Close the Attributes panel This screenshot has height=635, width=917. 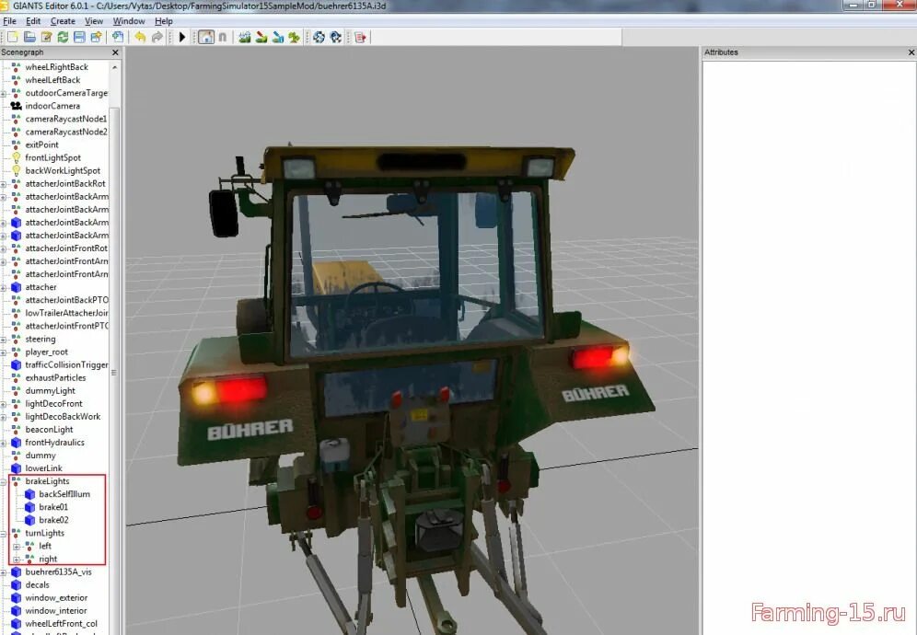911,52
